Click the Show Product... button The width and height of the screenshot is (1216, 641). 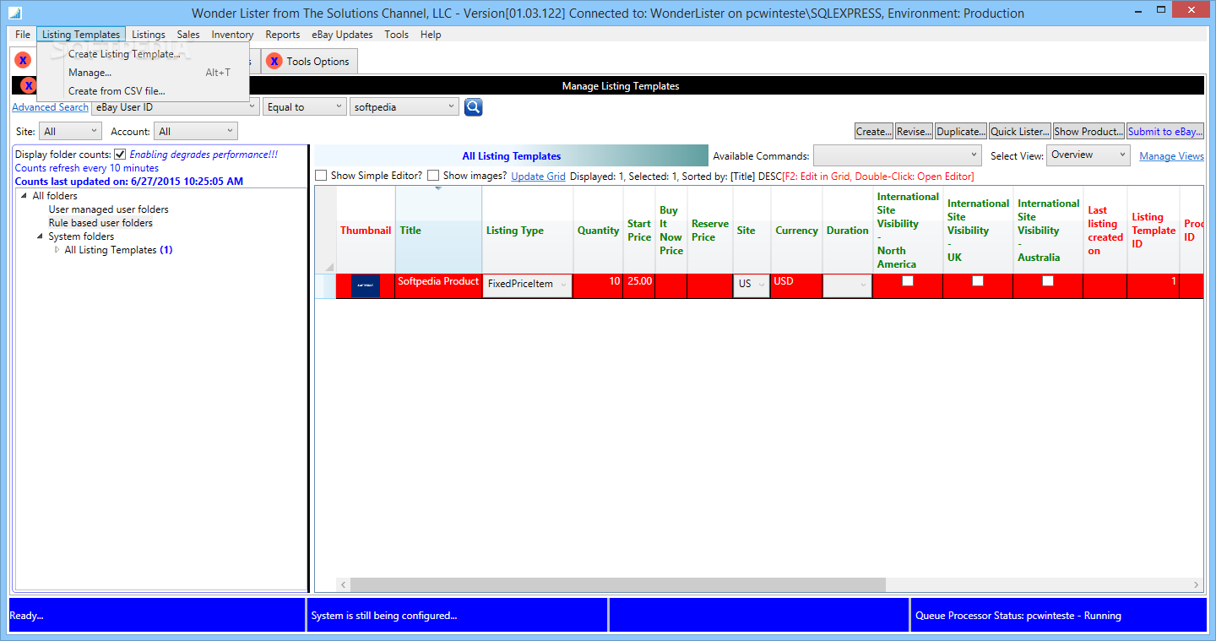[x=1089, y=131]
